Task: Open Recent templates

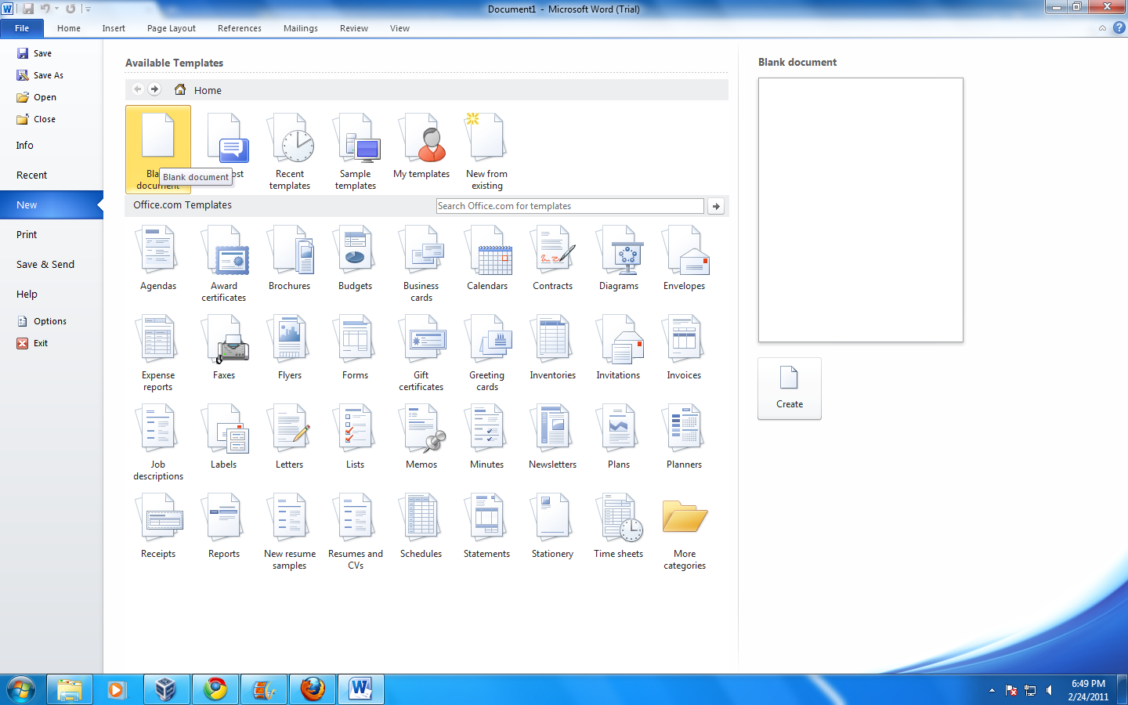Action: point(290,151)
